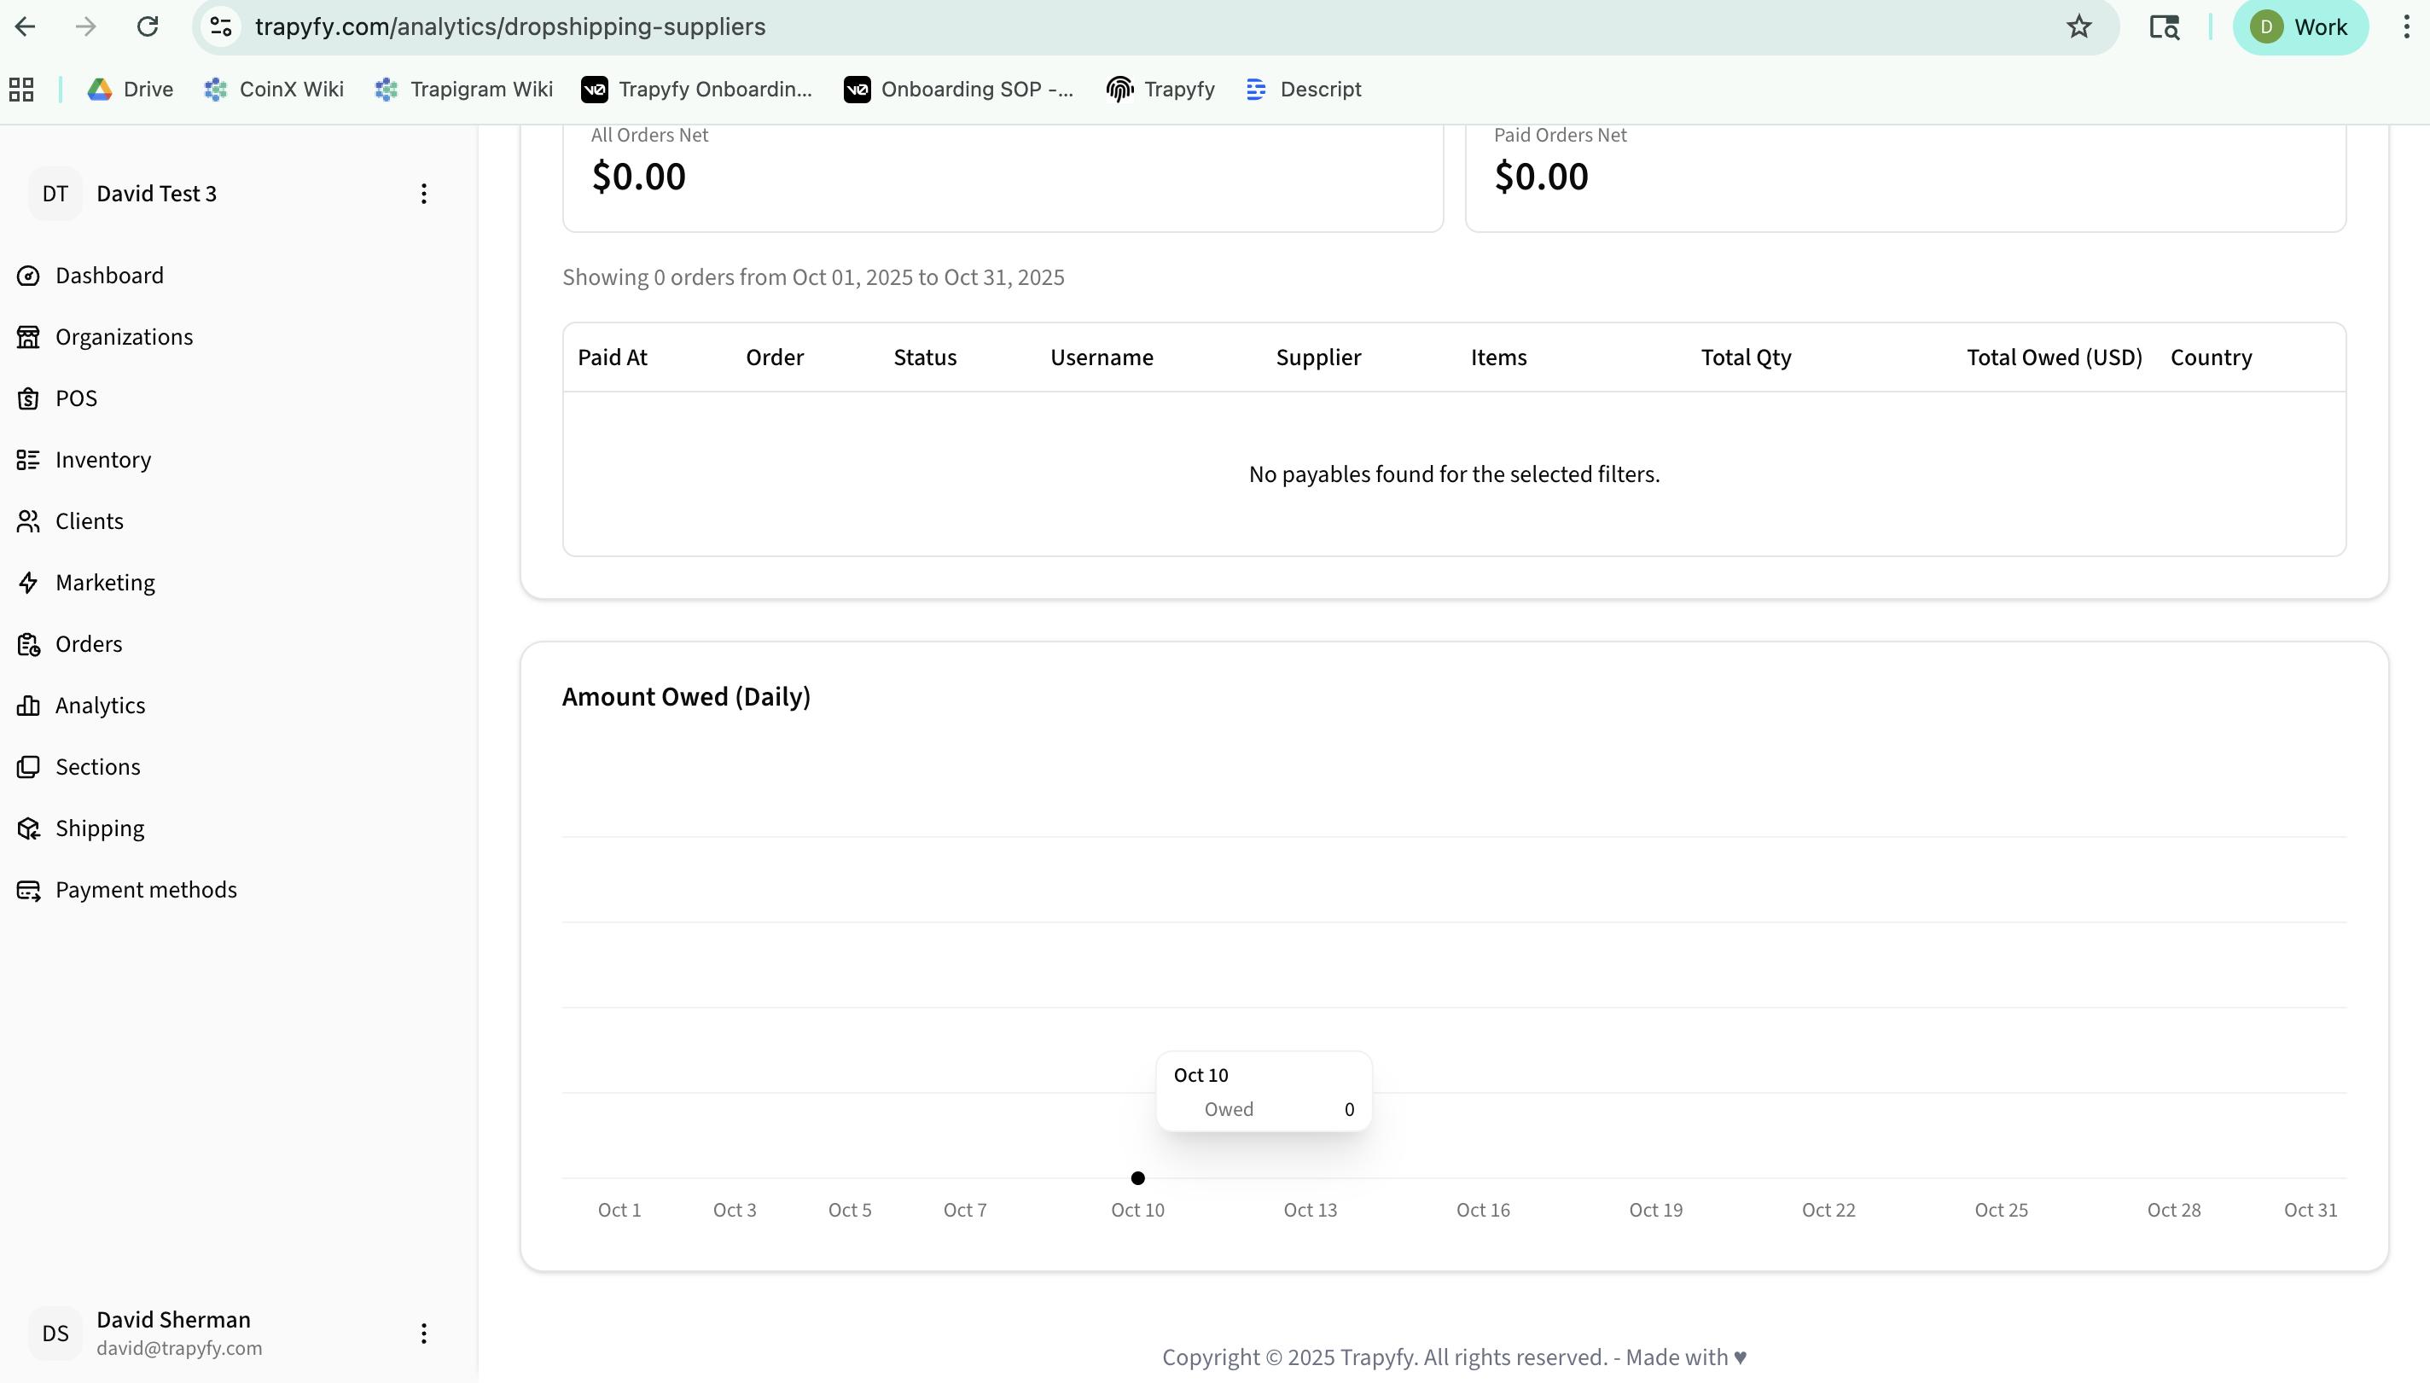2430x1383 pixels.
Task: Click the Country column header
Action: pos(2211,358)
